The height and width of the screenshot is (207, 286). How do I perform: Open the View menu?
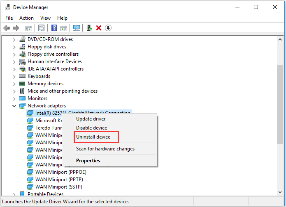[45, 18]
